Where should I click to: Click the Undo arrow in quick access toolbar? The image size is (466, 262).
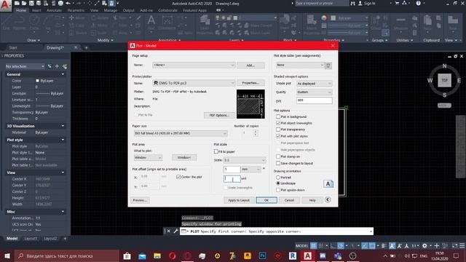(x=68, y=3)
